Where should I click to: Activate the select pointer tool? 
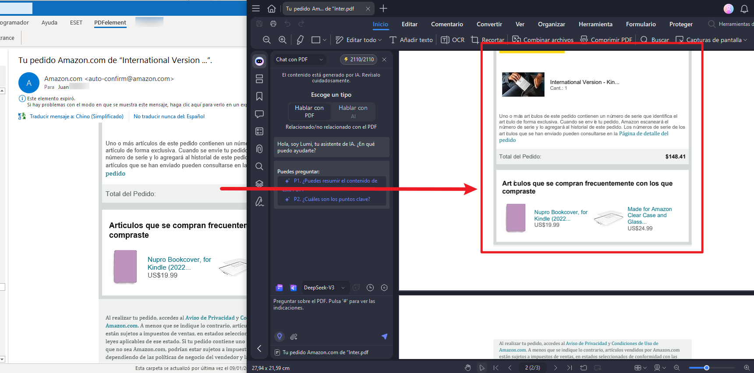tap(482, 368)
